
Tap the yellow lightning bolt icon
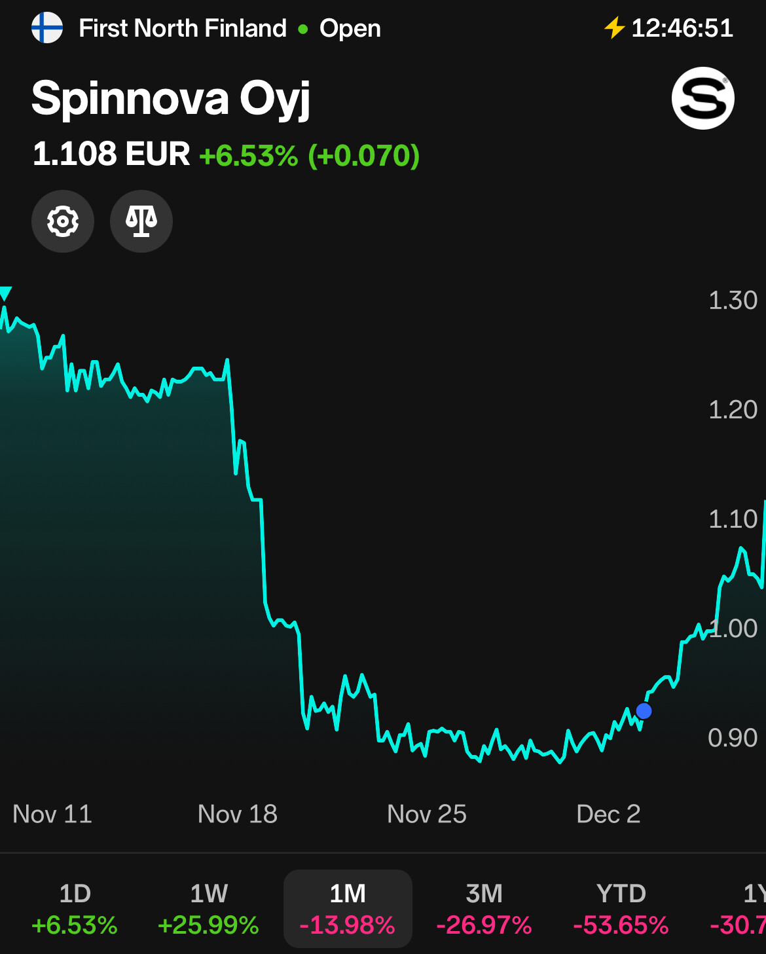tap(614, 28)
